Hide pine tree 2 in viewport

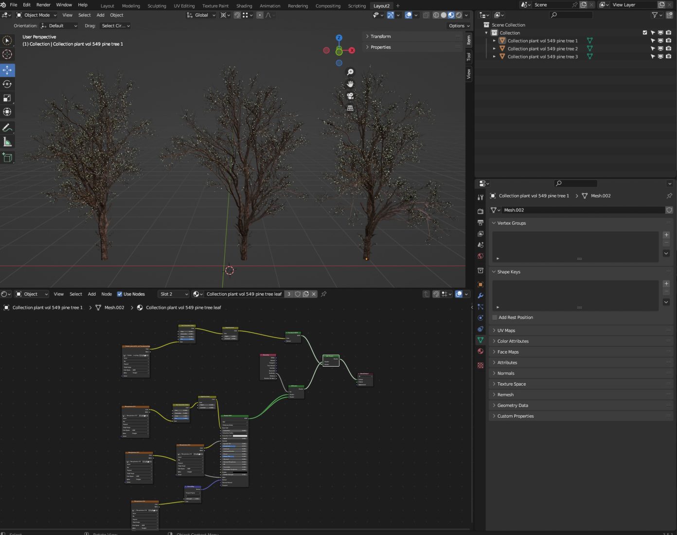click(660, 49)
